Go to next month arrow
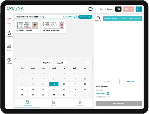This screenshot has width=149, height=114. pyautogui.click(x=88, y=63)
